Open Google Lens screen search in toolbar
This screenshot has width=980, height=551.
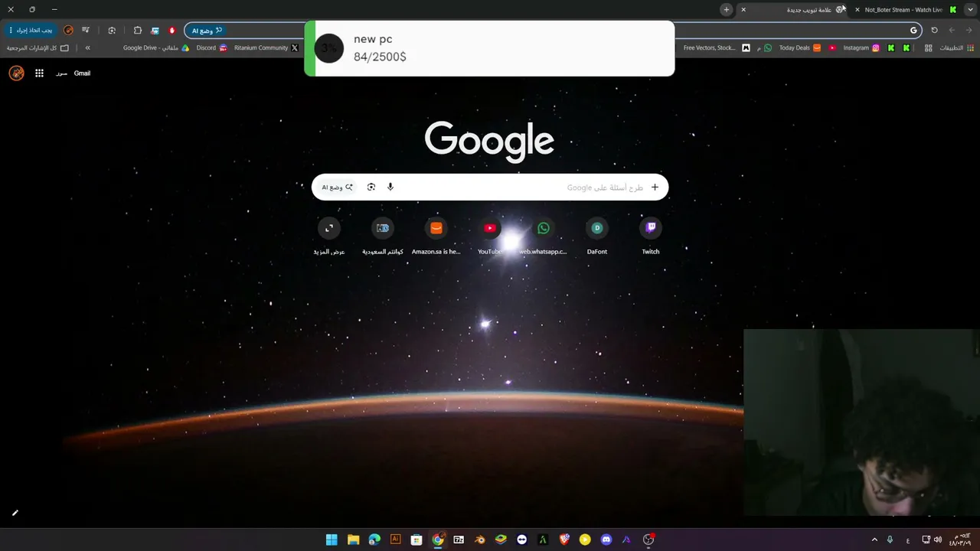112,31
